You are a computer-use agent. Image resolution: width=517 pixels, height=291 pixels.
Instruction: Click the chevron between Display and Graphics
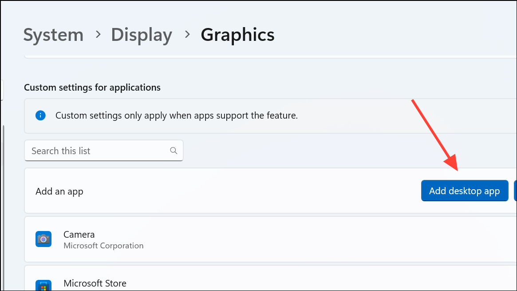(x=187, y=35)
